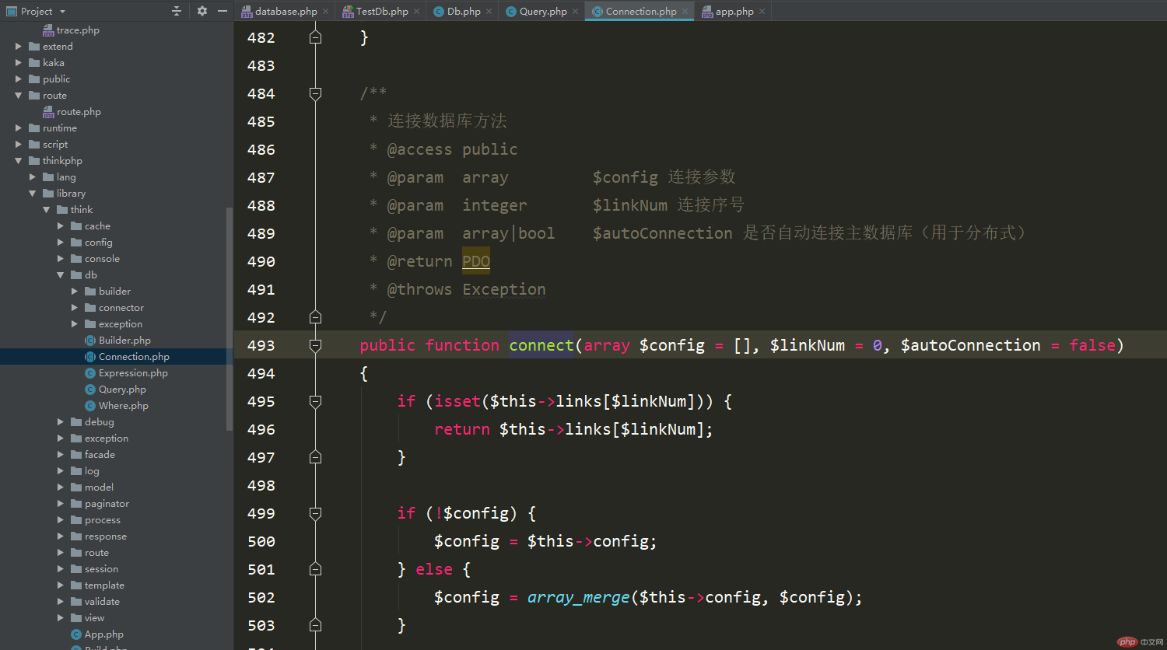The width and height of the screenshot is (1167, 650).
Task: Click the view folder icon
Action: [x=76, y=618]
